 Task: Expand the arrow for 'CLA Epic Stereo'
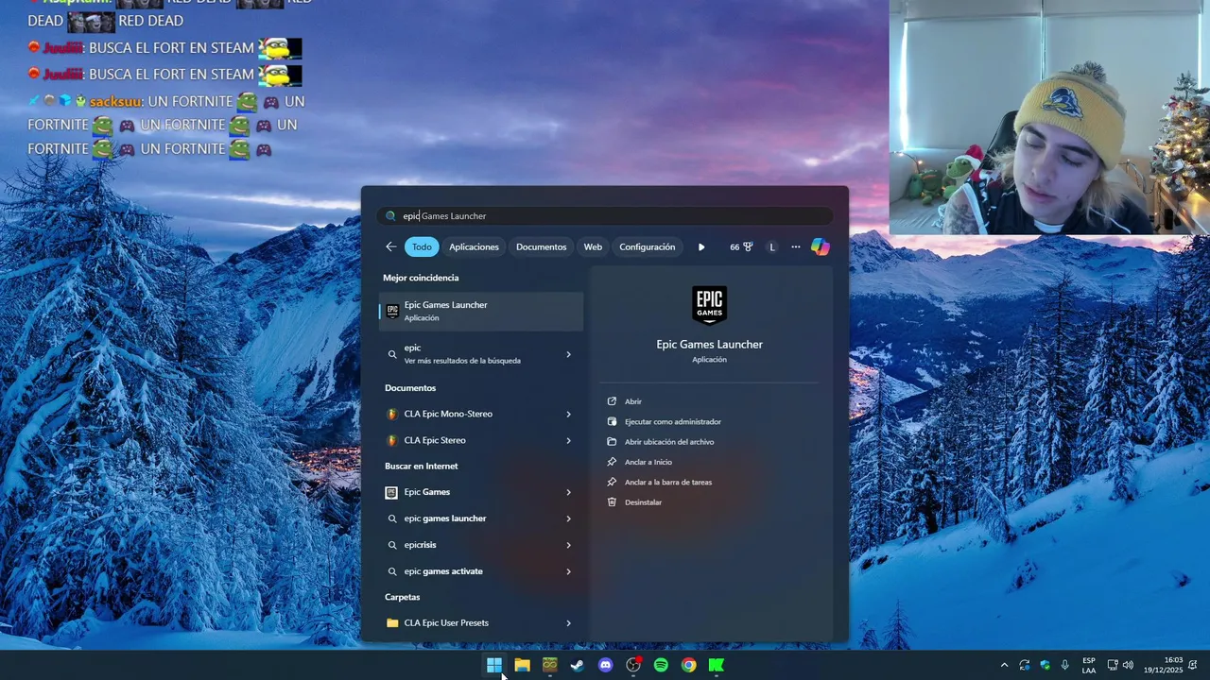[568, 440]
